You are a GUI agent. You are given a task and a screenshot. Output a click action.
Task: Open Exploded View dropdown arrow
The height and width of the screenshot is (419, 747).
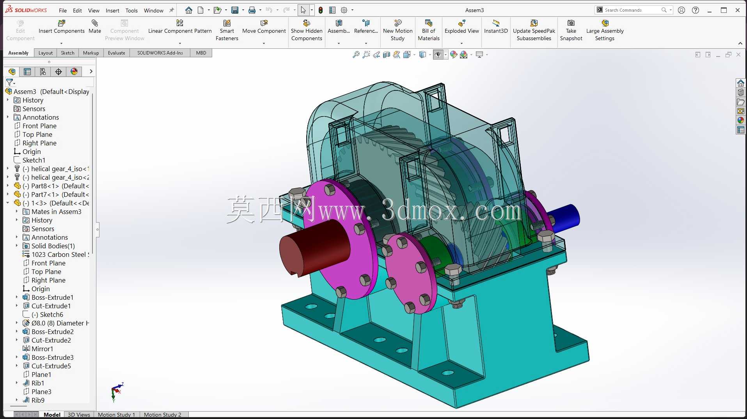tap(461, 43)
